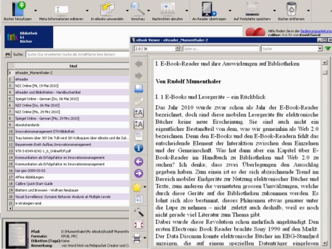The image size is (332, 249).
Task: Click the green find next arrow
Action: [328, 49]
